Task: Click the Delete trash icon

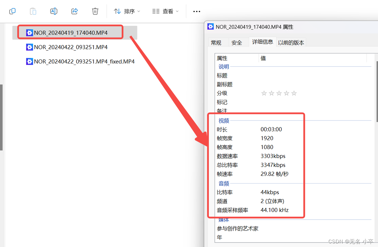Action: (x=95, y=11)
